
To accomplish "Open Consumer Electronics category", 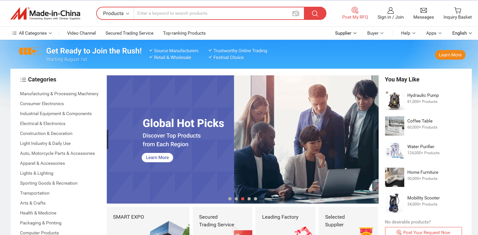I will [x=42, y=104].
